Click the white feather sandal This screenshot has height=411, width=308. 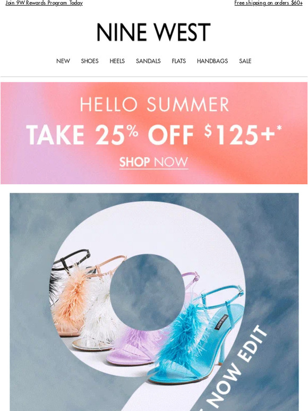point(97,314)
